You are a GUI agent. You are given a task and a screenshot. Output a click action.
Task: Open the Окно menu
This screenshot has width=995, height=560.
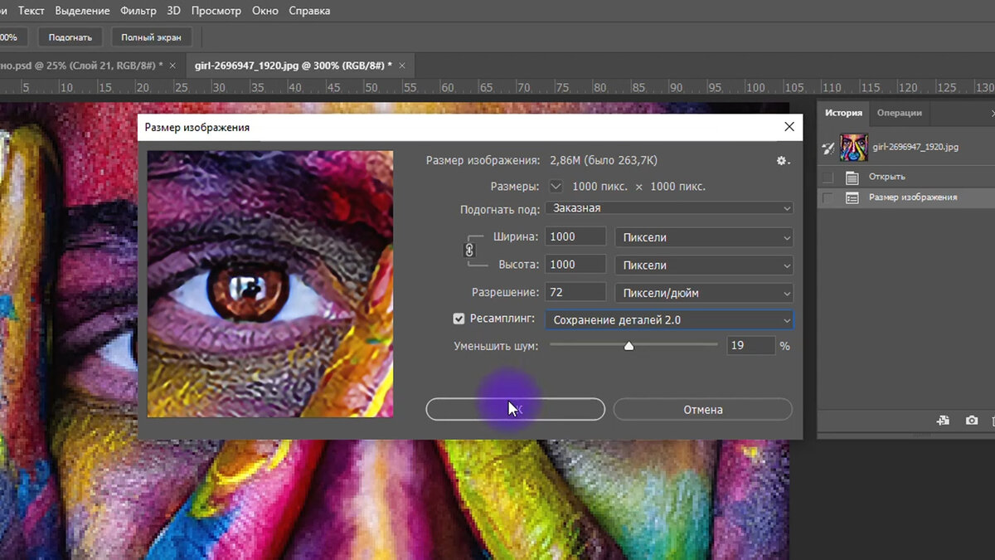(x=265, y=11)
